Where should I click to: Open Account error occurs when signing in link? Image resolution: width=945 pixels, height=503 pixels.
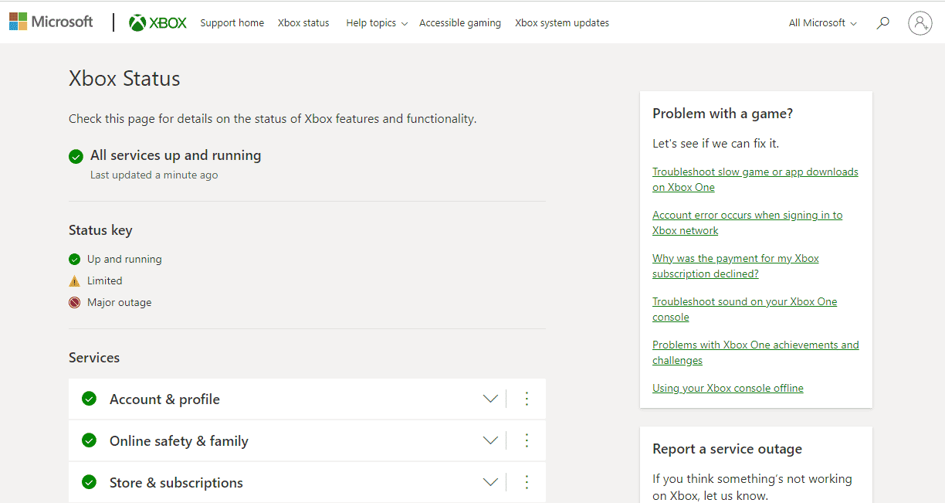[x=747, y=223]
